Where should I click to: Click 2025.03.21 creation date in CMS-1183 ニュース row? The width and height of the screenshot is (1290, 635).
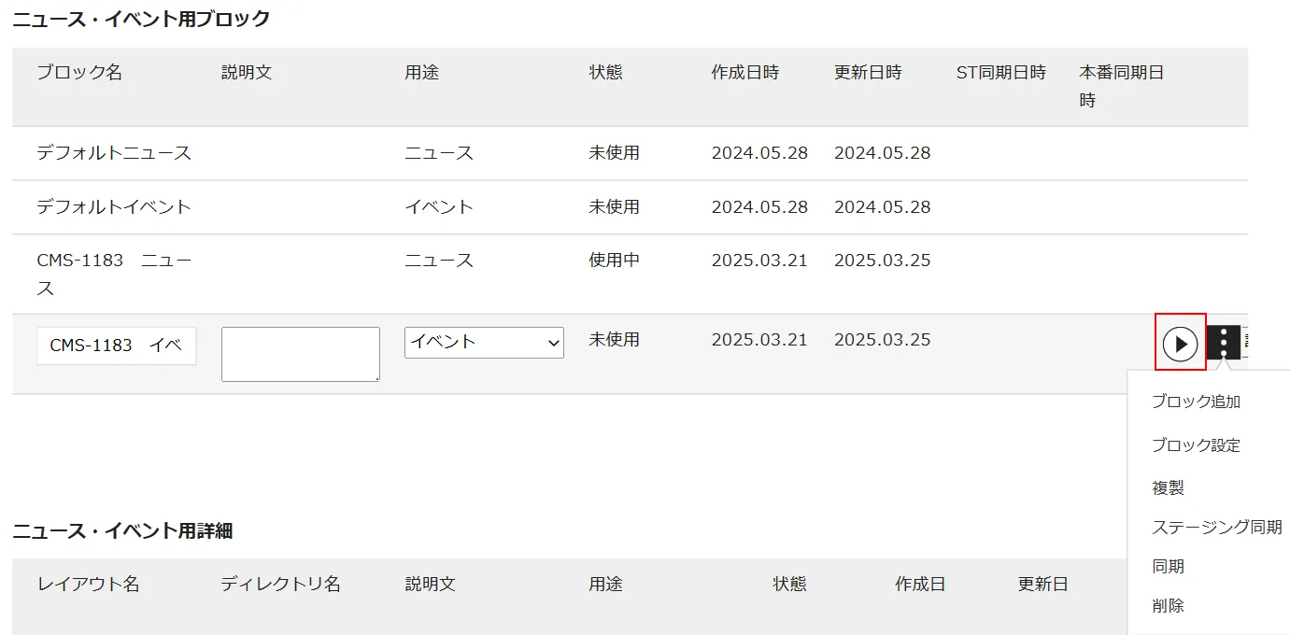759,261
